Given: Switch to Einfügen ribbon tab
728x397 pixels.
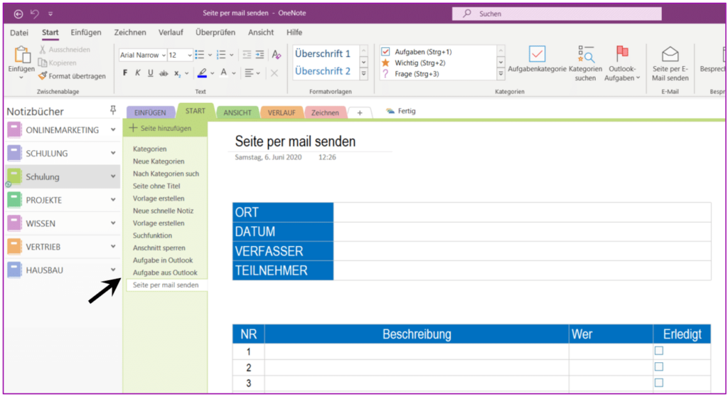Looking at the screenshot, I should point(86,33).
